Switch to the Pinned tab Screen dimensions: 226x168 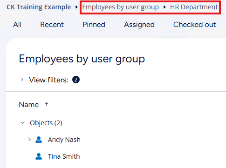tap(94, 25)
